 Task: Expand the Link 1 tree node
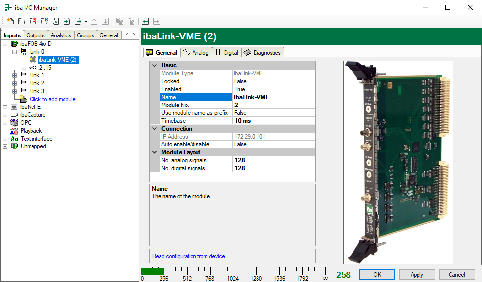pos(14,75)
